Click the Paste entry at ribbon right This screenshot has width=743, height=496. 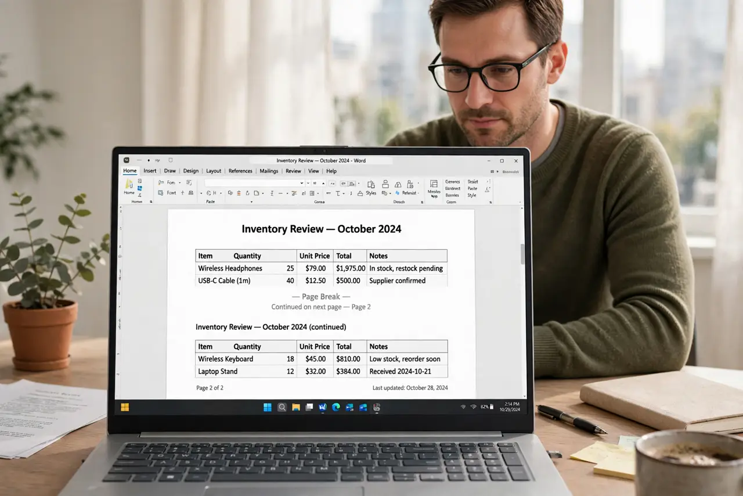pyautogui.click(x=473, y=188)
